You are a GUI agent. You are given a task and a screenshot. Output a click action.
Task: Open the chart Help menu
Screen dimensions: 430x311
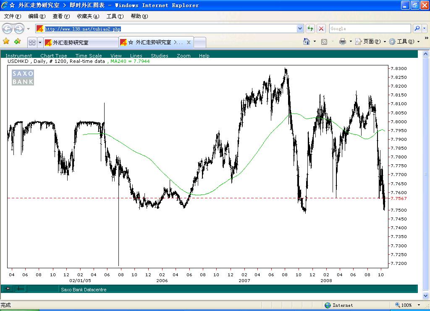click(x=204, y=56)
